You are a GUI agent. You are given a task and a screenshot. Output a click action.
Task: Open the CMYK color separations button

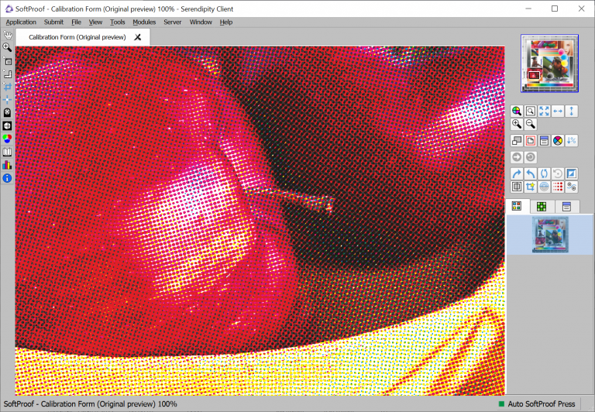coord(558,141)
